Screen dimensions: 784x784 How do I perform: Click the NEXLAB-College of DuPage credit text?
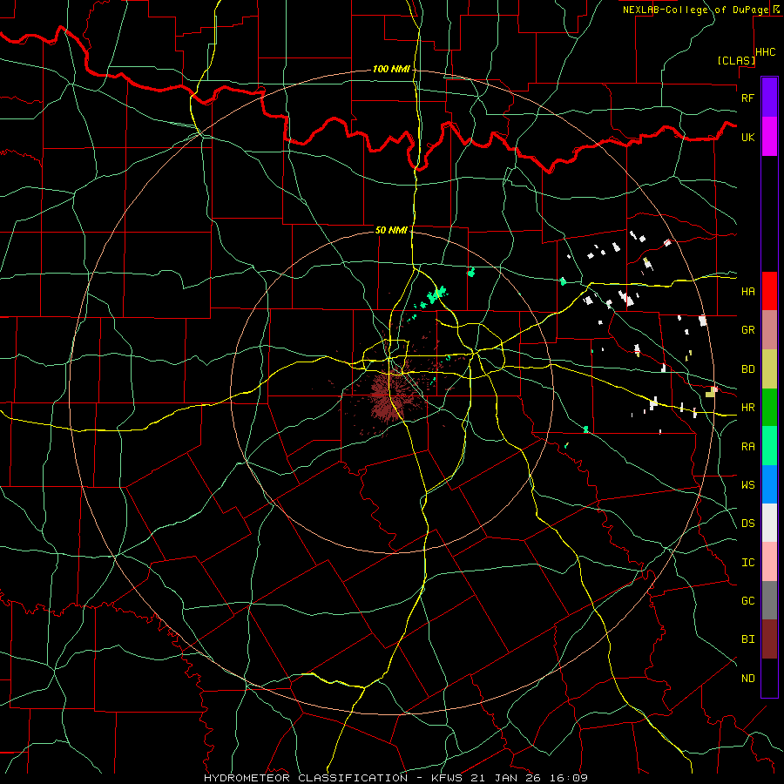[x=695, y=10]
